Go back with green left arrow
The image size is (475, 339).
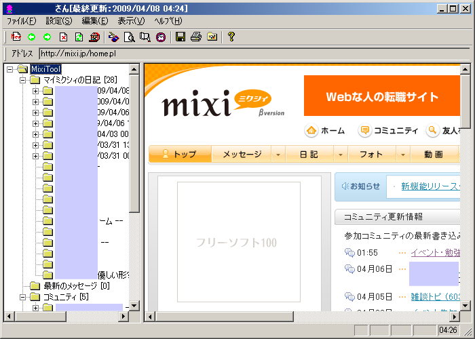tap(31, 37)
